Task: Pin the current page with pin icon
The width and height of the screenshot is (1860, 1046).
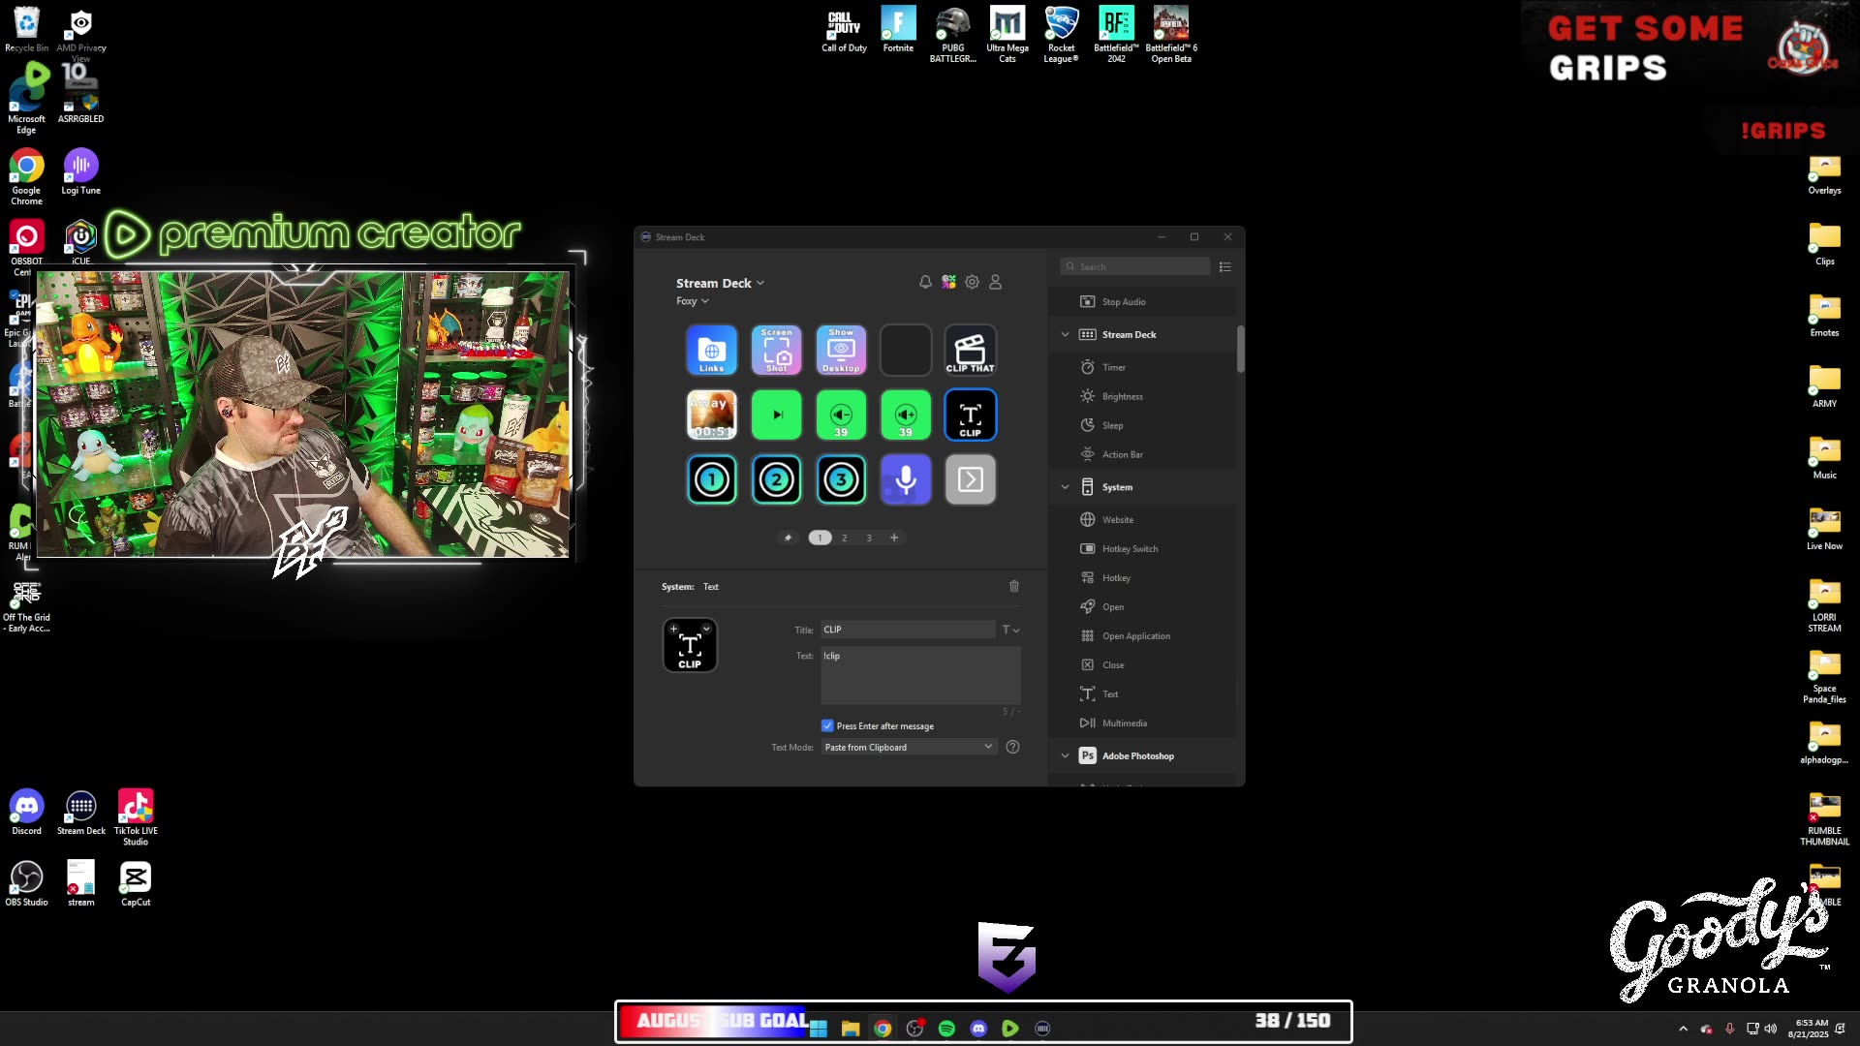Action: (x=788, y=538)
